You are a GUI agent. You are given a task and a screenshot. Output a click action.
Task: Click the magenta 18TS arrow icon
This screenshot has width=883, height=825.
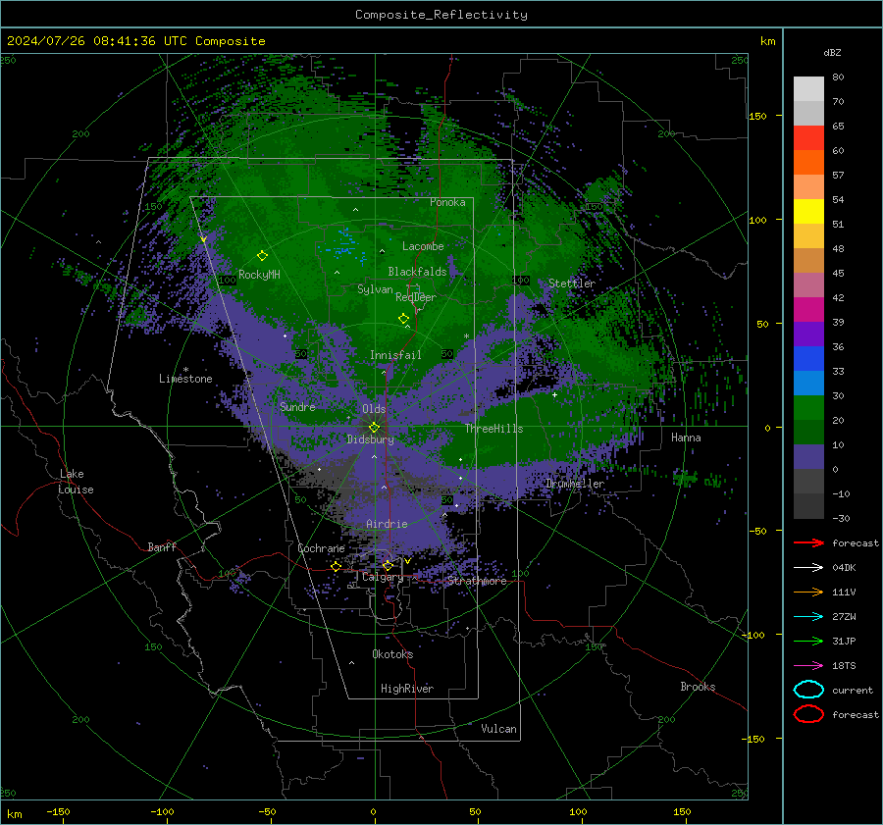pyautogui.click(x=808, y=665)
